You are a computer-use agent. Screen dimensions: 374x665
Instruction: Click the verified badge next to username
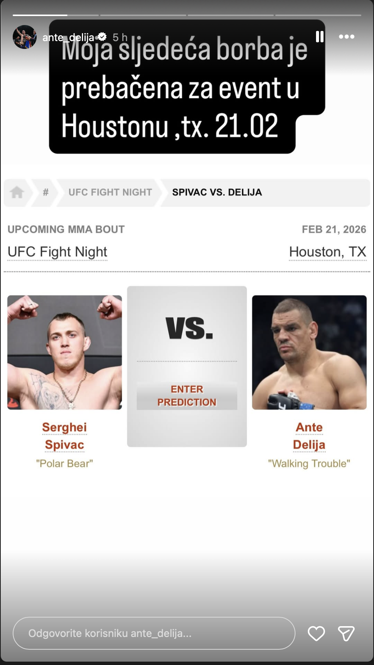(102, 37)
